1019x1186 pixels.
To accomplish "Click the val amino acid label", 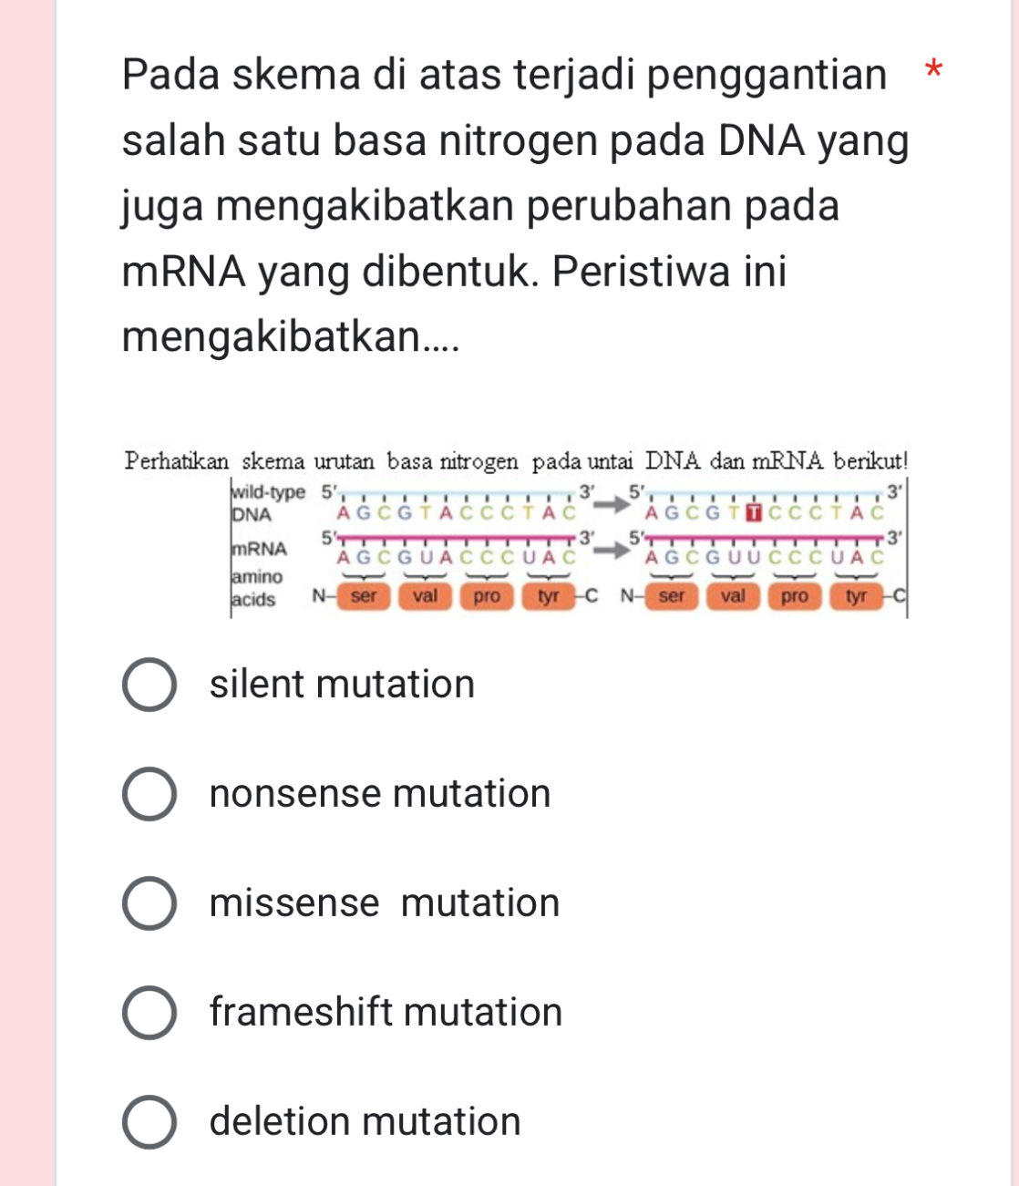I will click(x=427, y=595).
